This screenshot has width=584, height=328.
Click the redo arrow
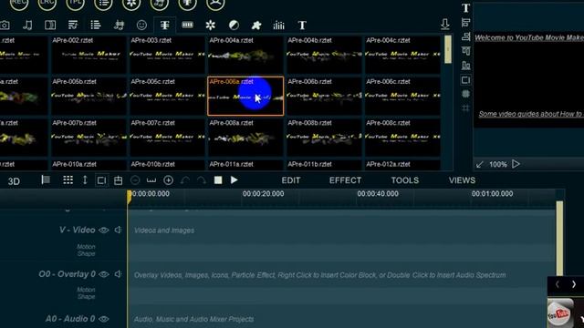click(201, 180)
